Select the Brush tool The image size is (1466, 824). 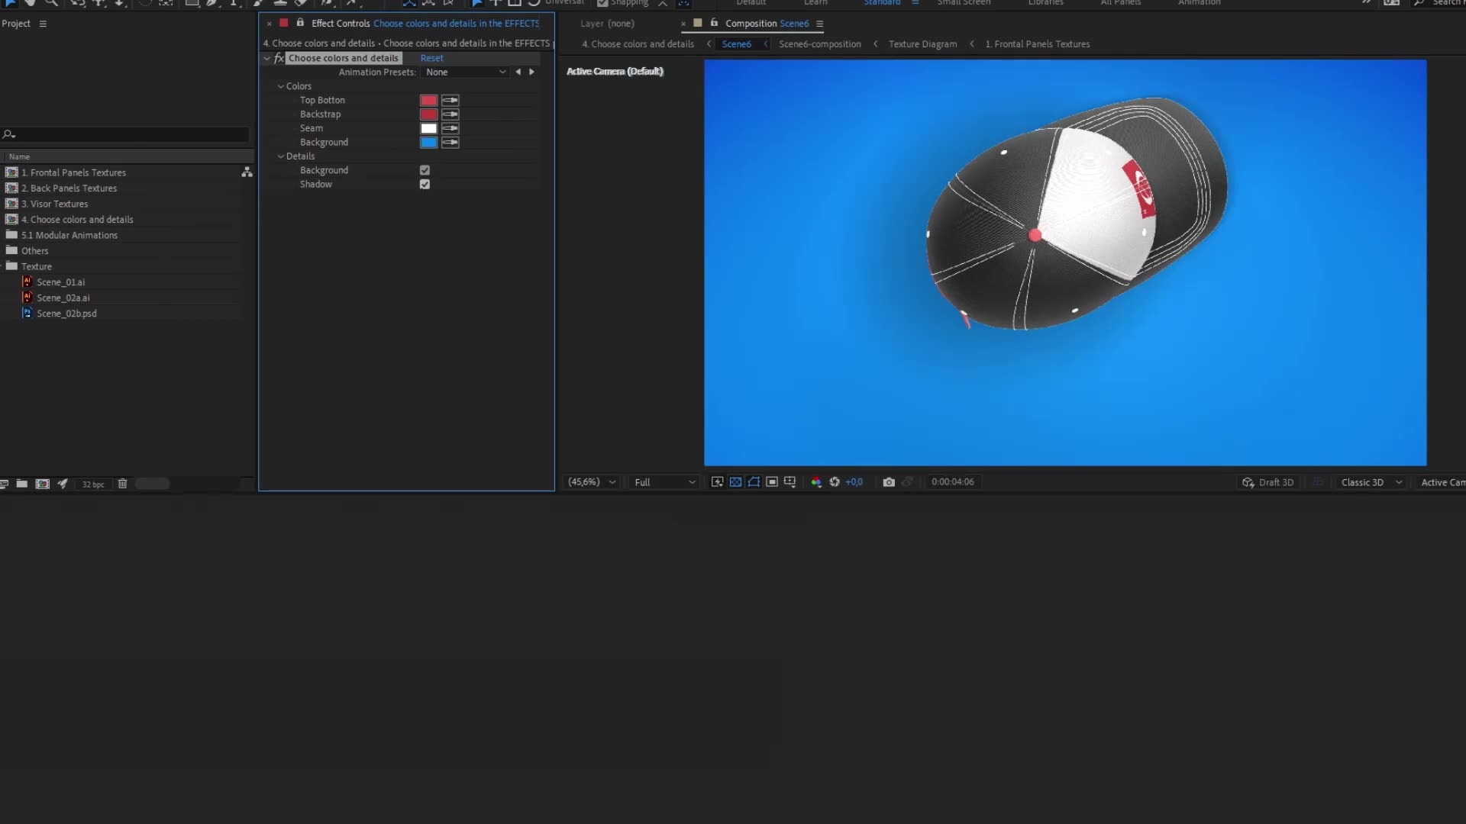pos(257,3)
